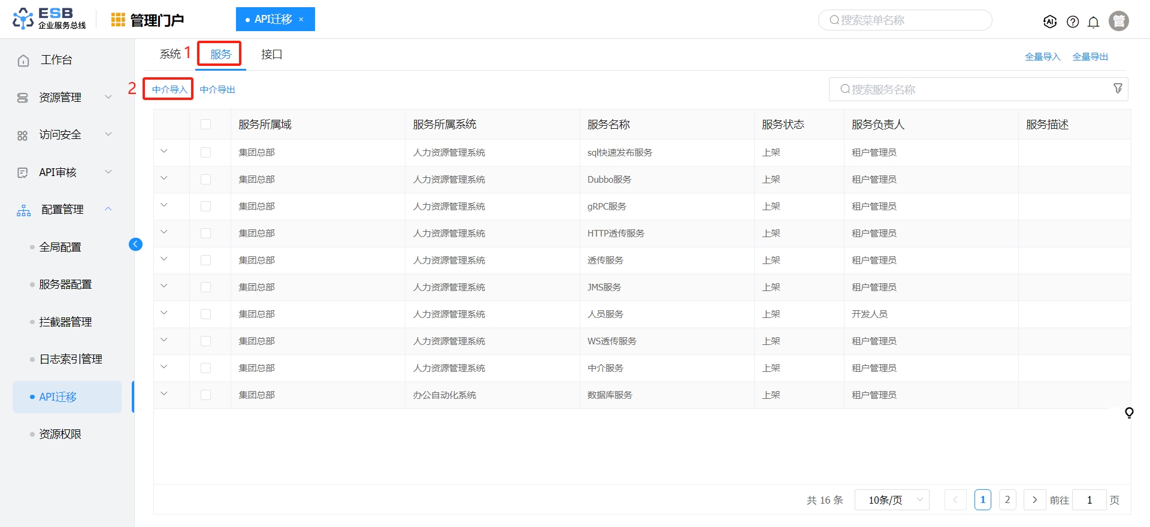Click the 中介导出 link
1150x527 pixels.
[x=217, y=90]
